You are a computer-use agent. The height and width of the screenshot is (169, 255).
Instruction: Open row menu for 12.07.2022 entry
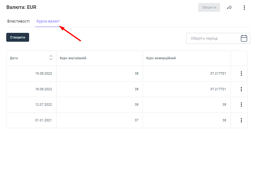(241, 105)
